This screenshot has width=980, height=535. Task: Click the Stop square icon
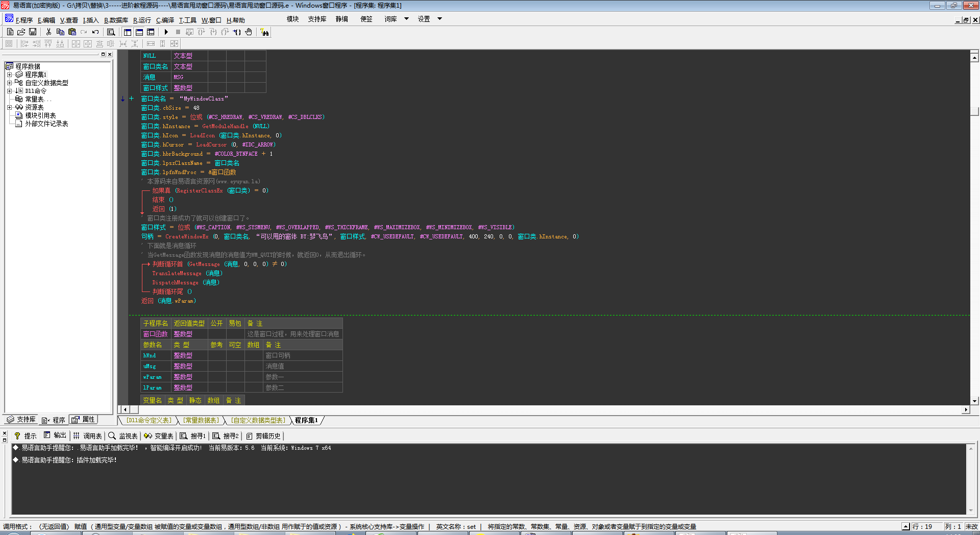coord(178,32)
